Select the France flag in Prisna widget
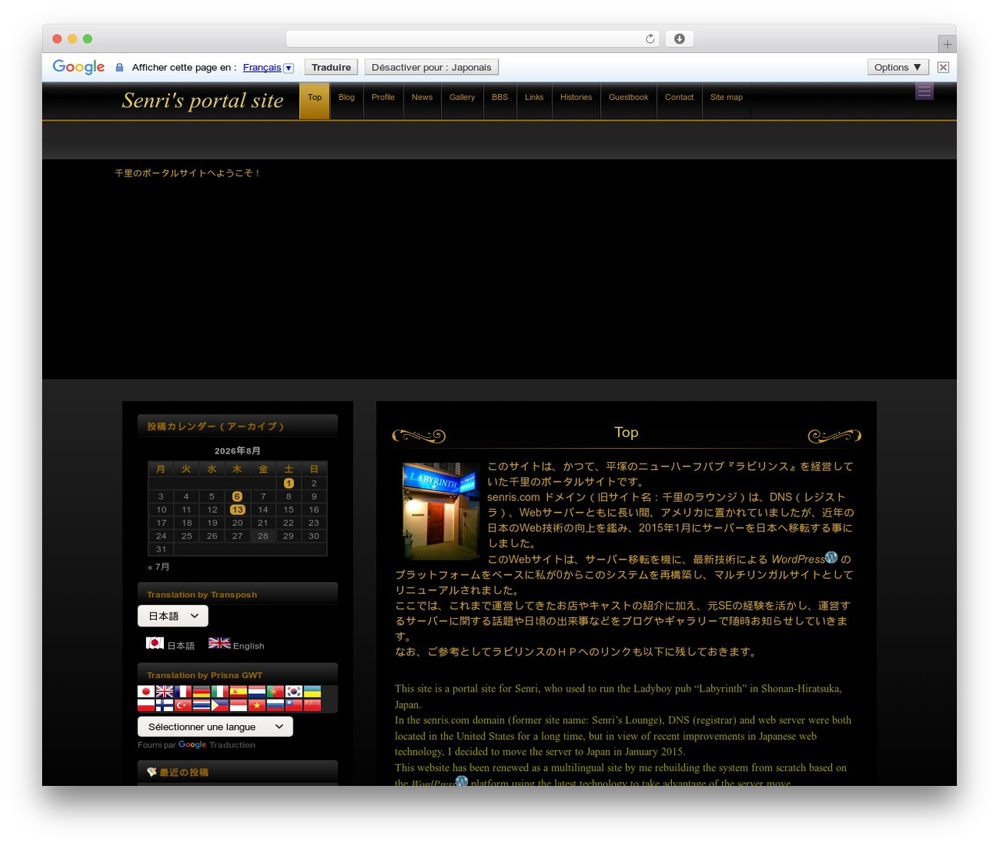This screenshot has width=999, height=846. coord(183,691)
